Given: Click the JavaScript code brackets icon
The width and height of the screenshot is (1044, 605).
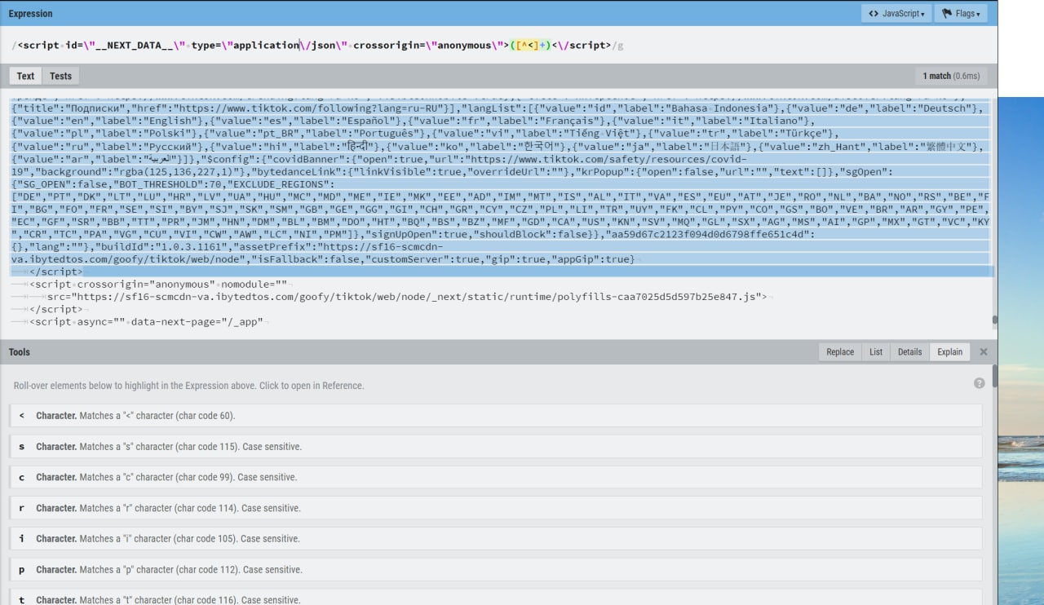Looking at the screenshot, I should pyautogui.click(x=874, y=14).
